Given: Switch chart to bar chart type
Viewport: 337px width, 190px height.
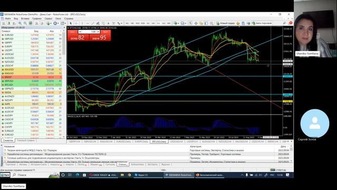Looking at the screenshot, I should 4,23.
